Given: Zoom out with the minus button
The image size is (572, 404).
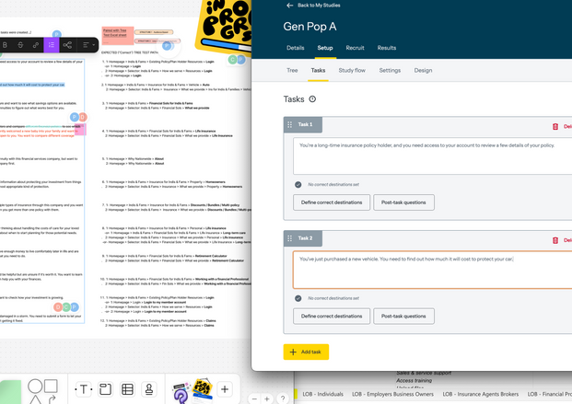Looking at the screenshot, I should click(x=254, y=398).
